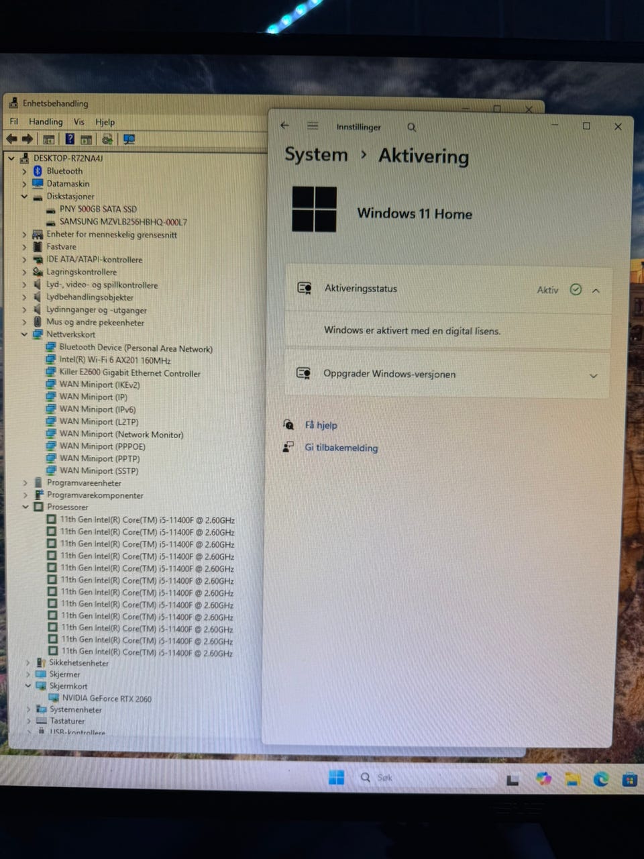The image size is (644, 859).
Task: Launch Microsoft Edge from the taskbar
Action: pyautogui.click(x=601, y=778)
